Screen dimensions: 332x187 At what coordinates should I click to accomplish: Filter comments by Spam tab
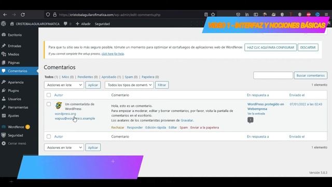[129, 77]
